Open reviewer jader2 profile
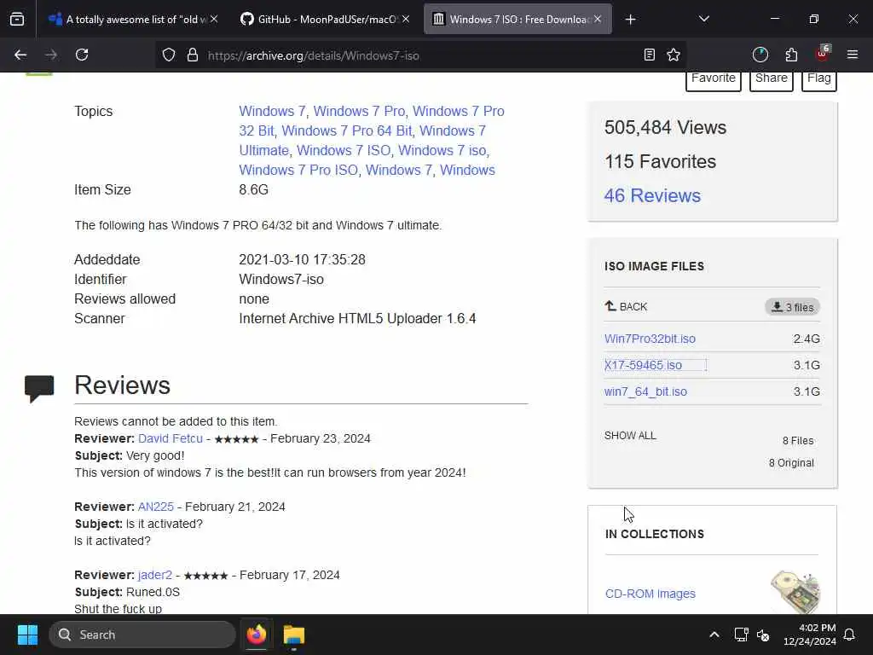 click(x=155, y=575)
